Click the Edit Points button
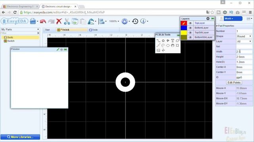The height and width of the screenshot is (142, 254). [234, 82]
